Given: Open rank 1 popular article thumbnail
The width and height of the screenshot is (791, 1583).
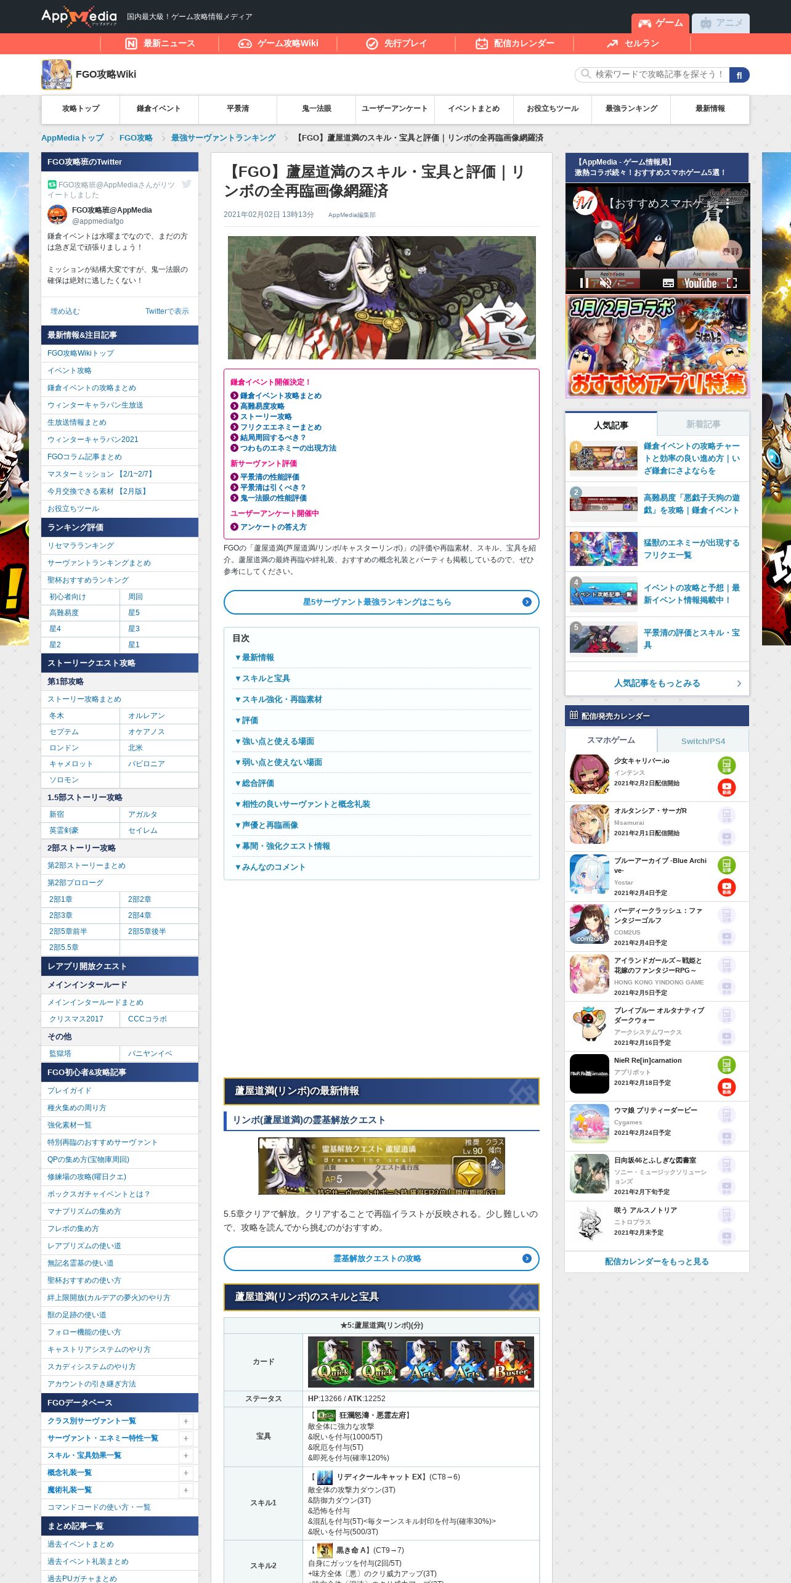Looking at the screenshot, I should [604, 459].
